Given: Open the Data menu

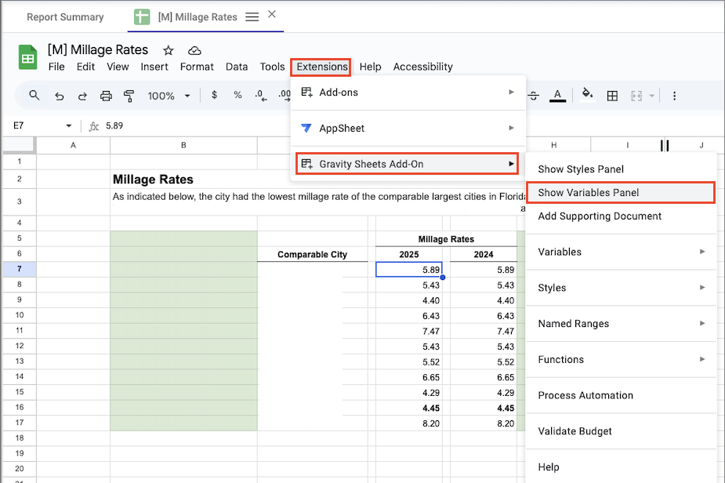Looking at the screenshot, I should 237,67.
